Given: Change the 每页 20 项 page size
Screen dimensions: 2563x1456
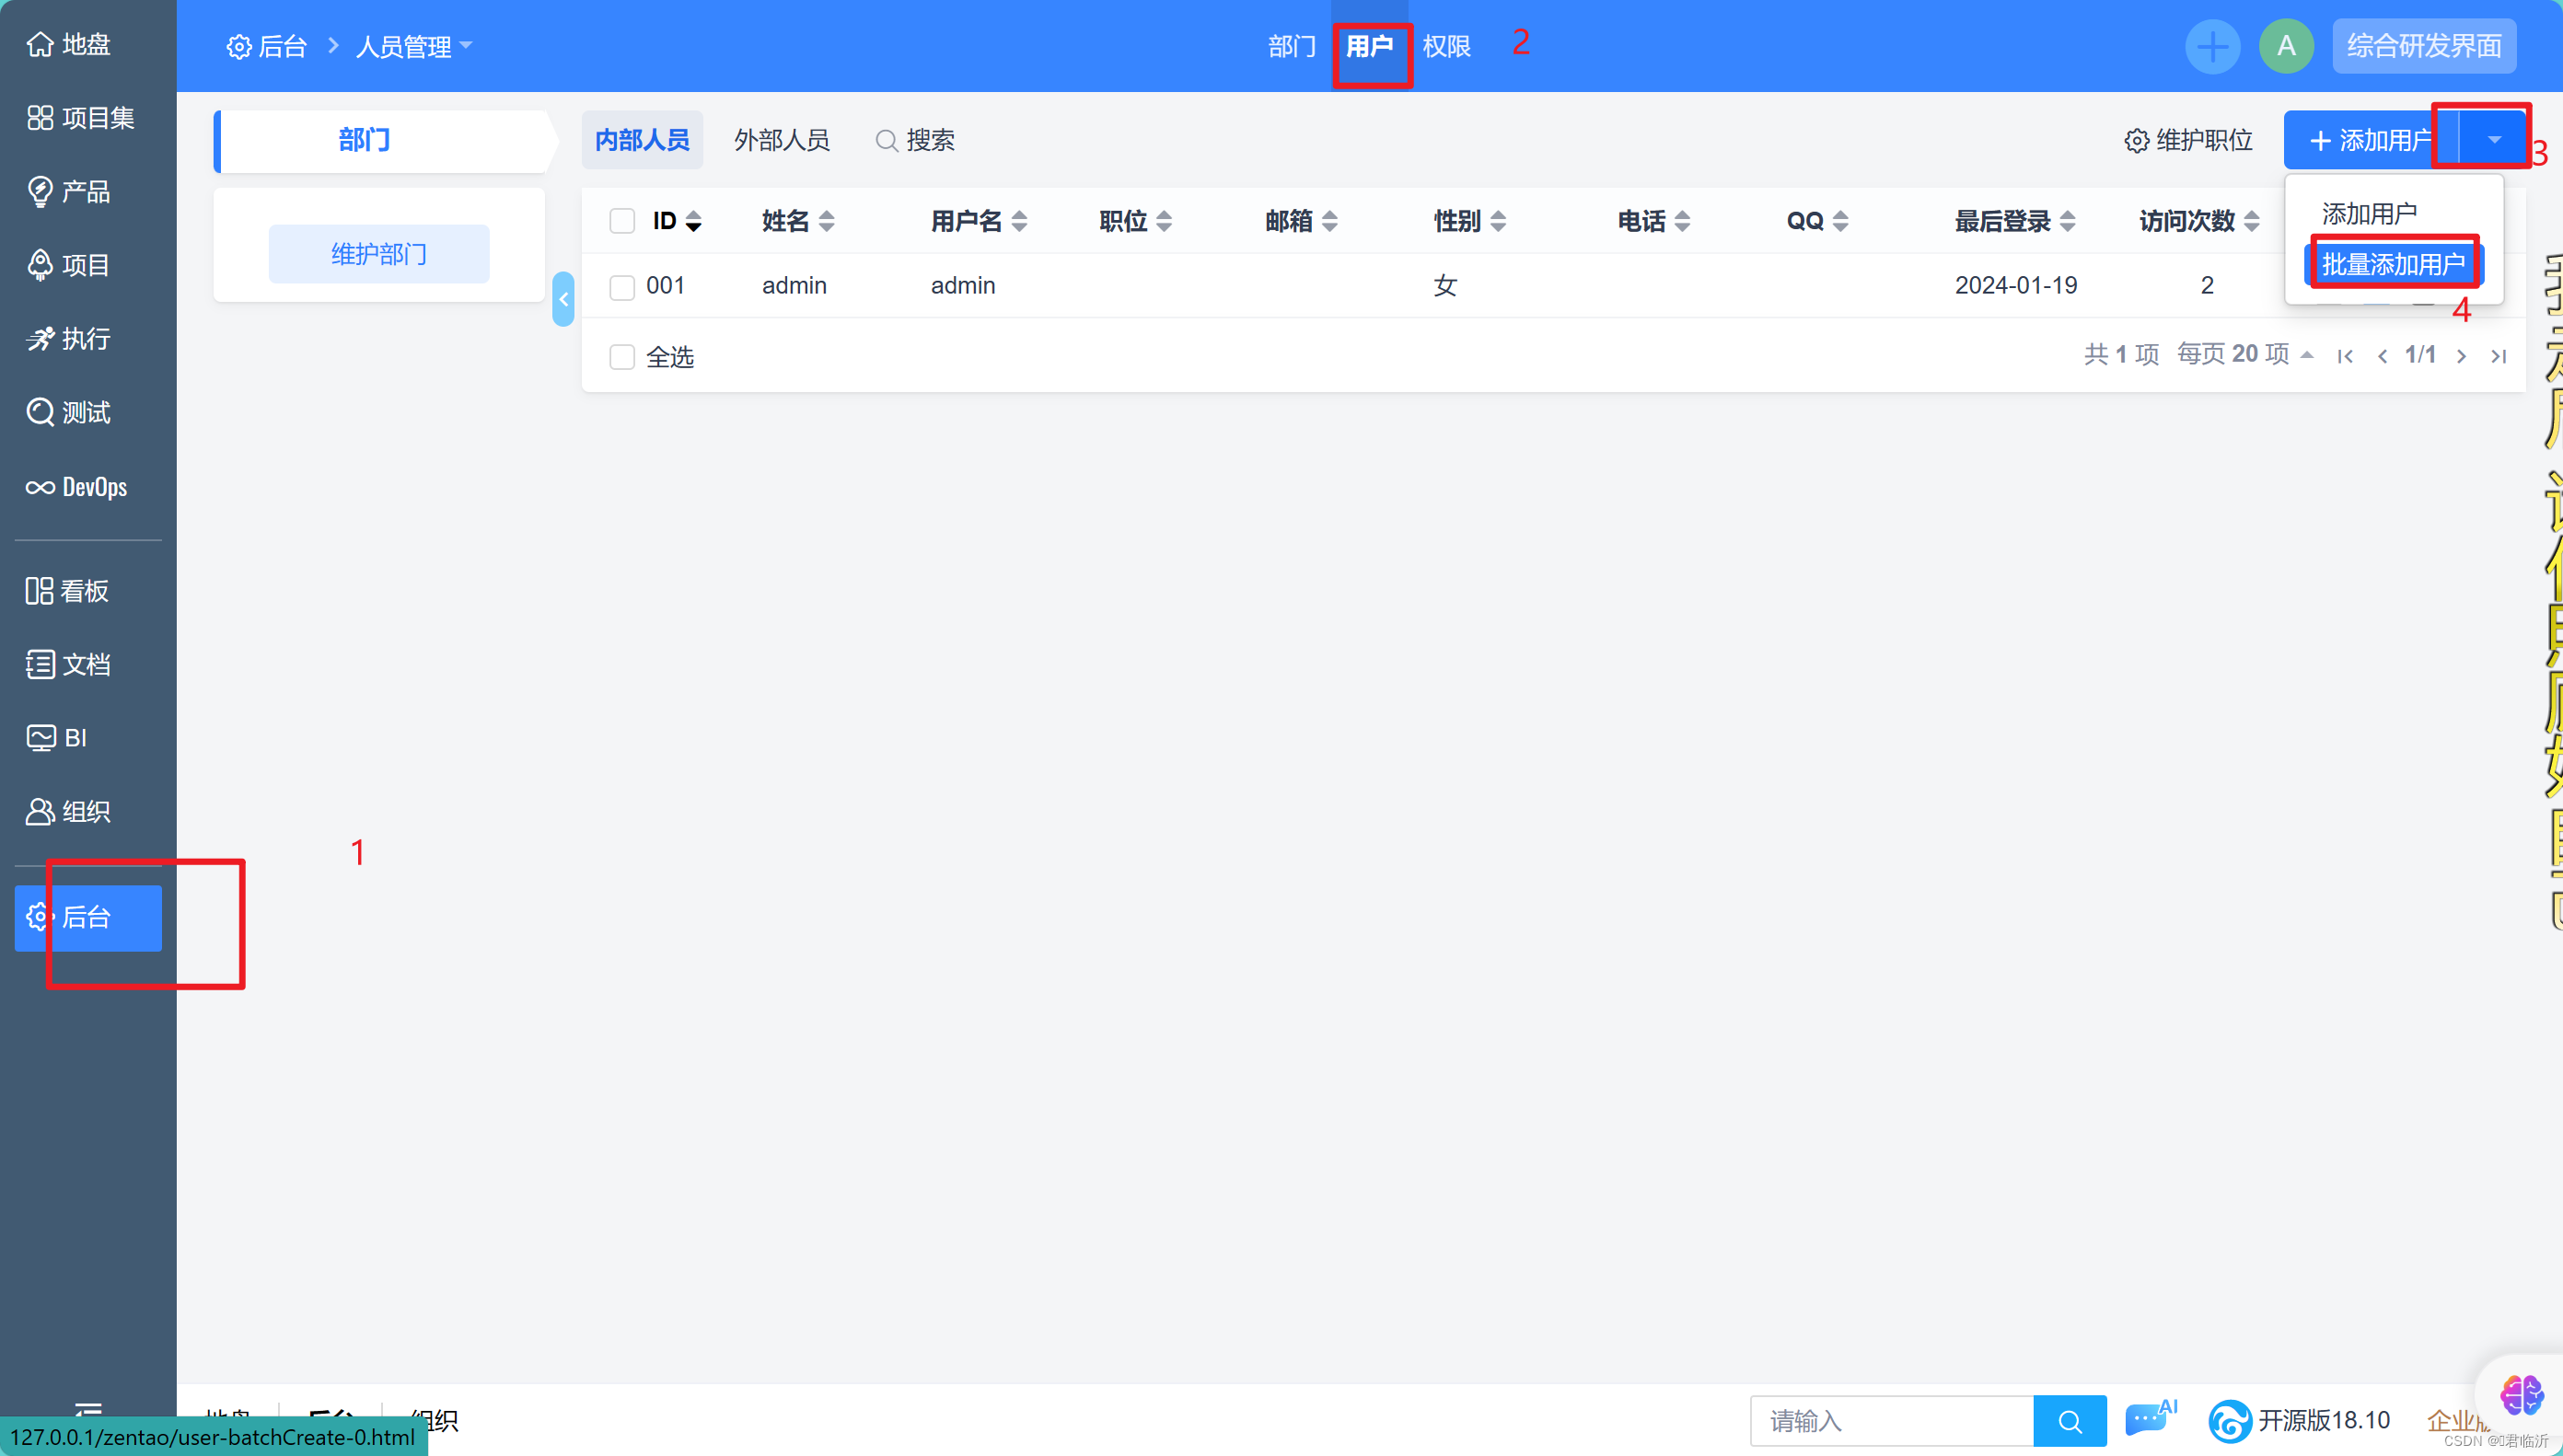Looking at the screenshot, I should (x=2245, y=354).
